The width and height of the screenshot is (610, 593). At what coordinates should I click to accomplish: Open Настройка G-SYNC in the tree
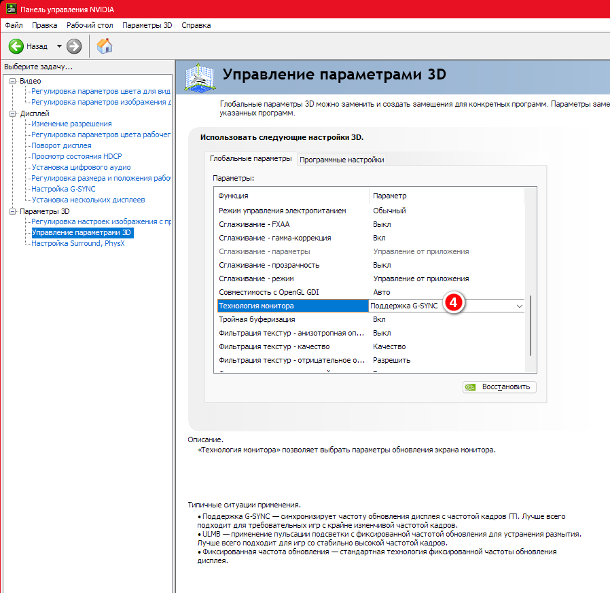pyautogui.click(x=63, y=189)
